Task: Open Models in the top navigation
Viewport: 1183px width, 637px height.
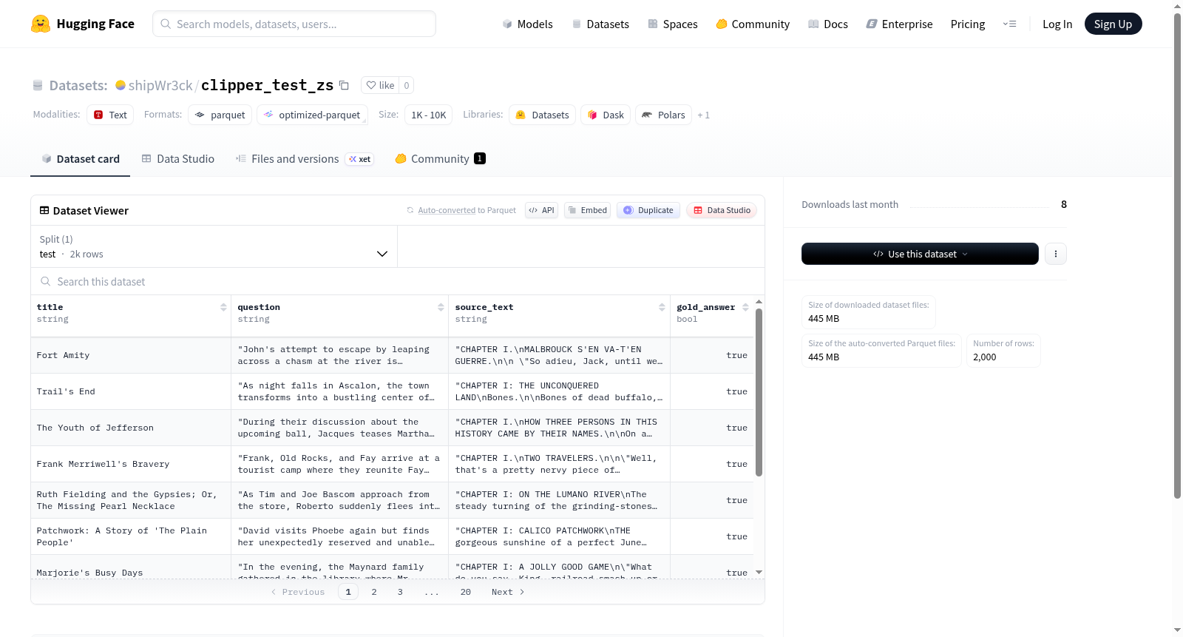Action: 527,24
